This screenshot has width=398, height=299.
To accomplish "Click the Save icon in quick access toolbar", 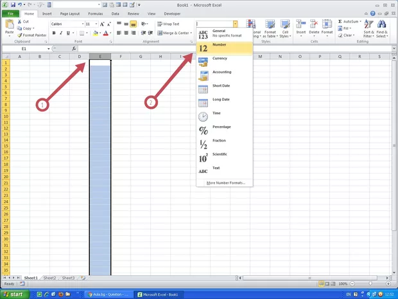I will tap(13, 5).
